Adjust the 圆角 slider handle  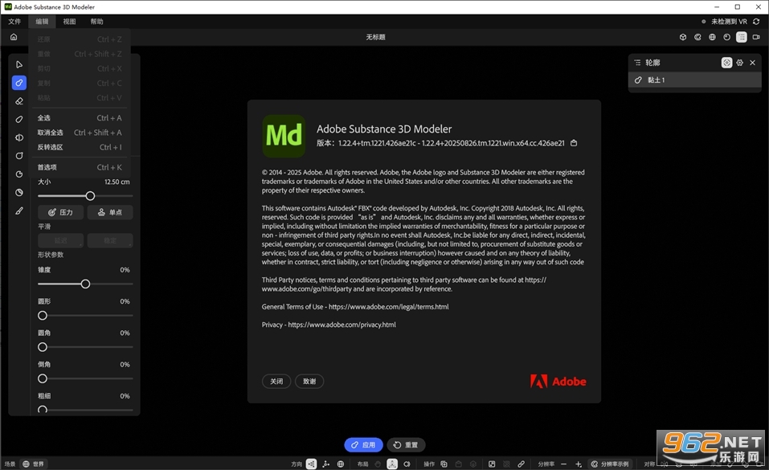click(43, 347)
